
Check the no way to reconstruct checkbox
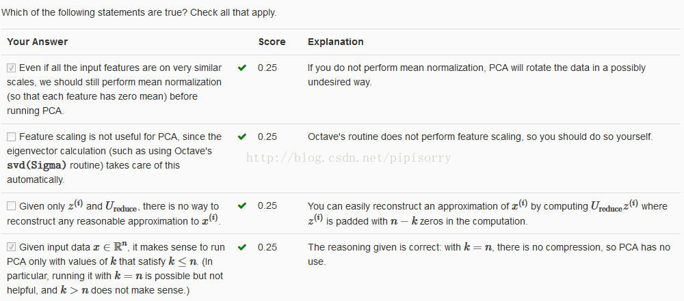(x=12, y=206)
